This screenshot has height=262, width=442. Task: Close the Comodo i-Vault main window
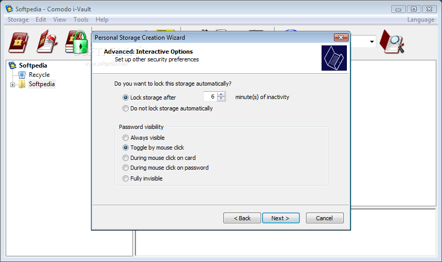429,9
